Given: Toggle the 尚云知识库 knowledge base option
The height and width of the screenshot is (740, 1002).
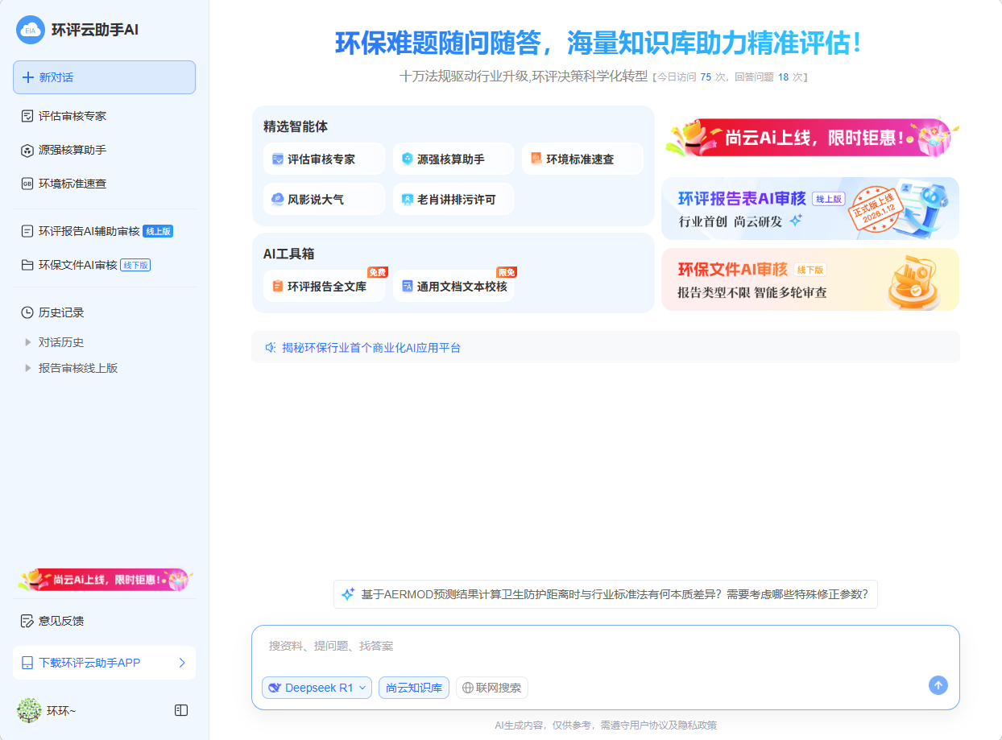Looking at the screenshot, I should pyautogui.click(x=414, y=688).
